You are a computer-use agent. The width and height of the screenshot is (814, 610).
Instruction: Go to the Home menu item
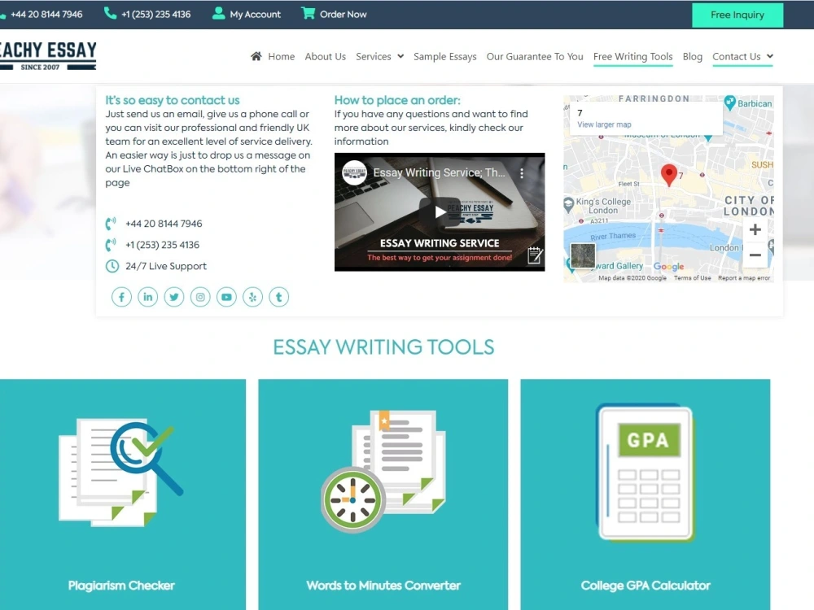[x=282, y=57]
